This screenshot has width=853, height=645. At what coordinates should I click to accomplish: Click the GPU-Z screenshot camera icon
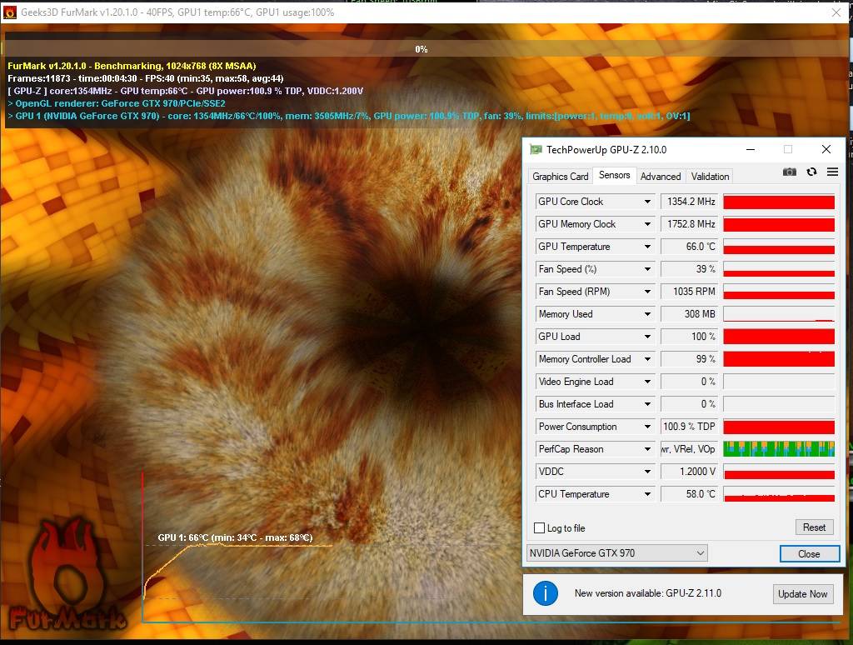(x=790, y=172)
